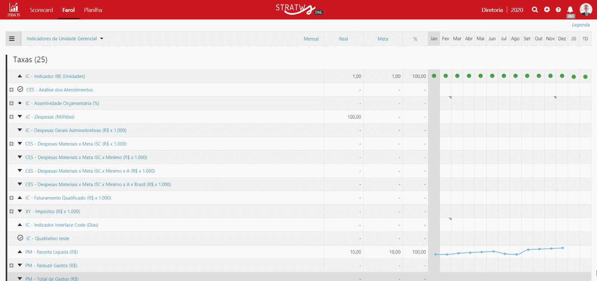Screen dimensions: 597x281
Task: Click the Stratws chart logo icon
Action: pyautogui.click(x=14, y=7)
